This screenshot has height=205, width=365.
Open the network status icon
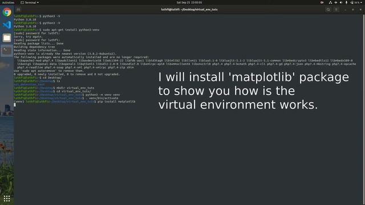330,2
